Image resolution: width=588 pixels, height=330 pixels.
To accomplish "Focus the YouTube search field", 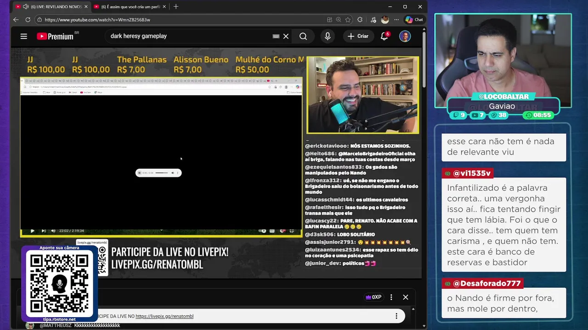I will pyautogui.click(x=188, y=36).
